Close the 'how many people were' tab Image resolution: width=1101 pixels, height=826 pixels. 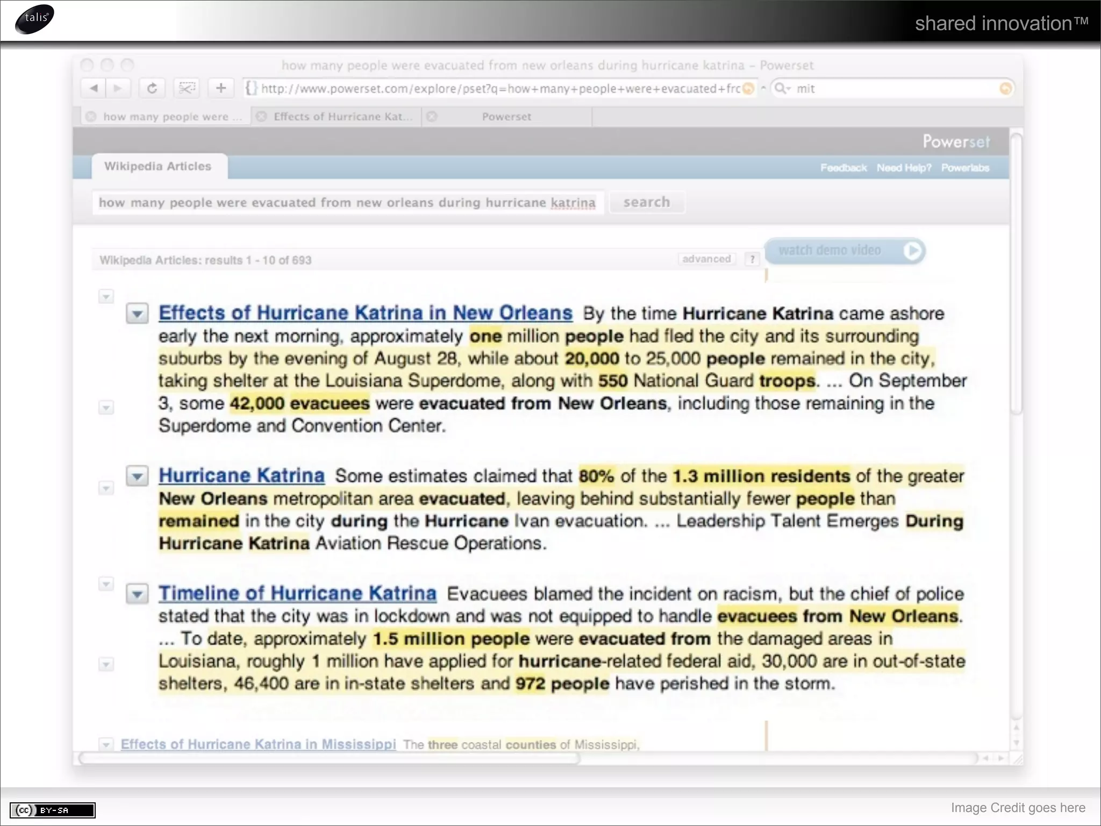pos(91,117)
